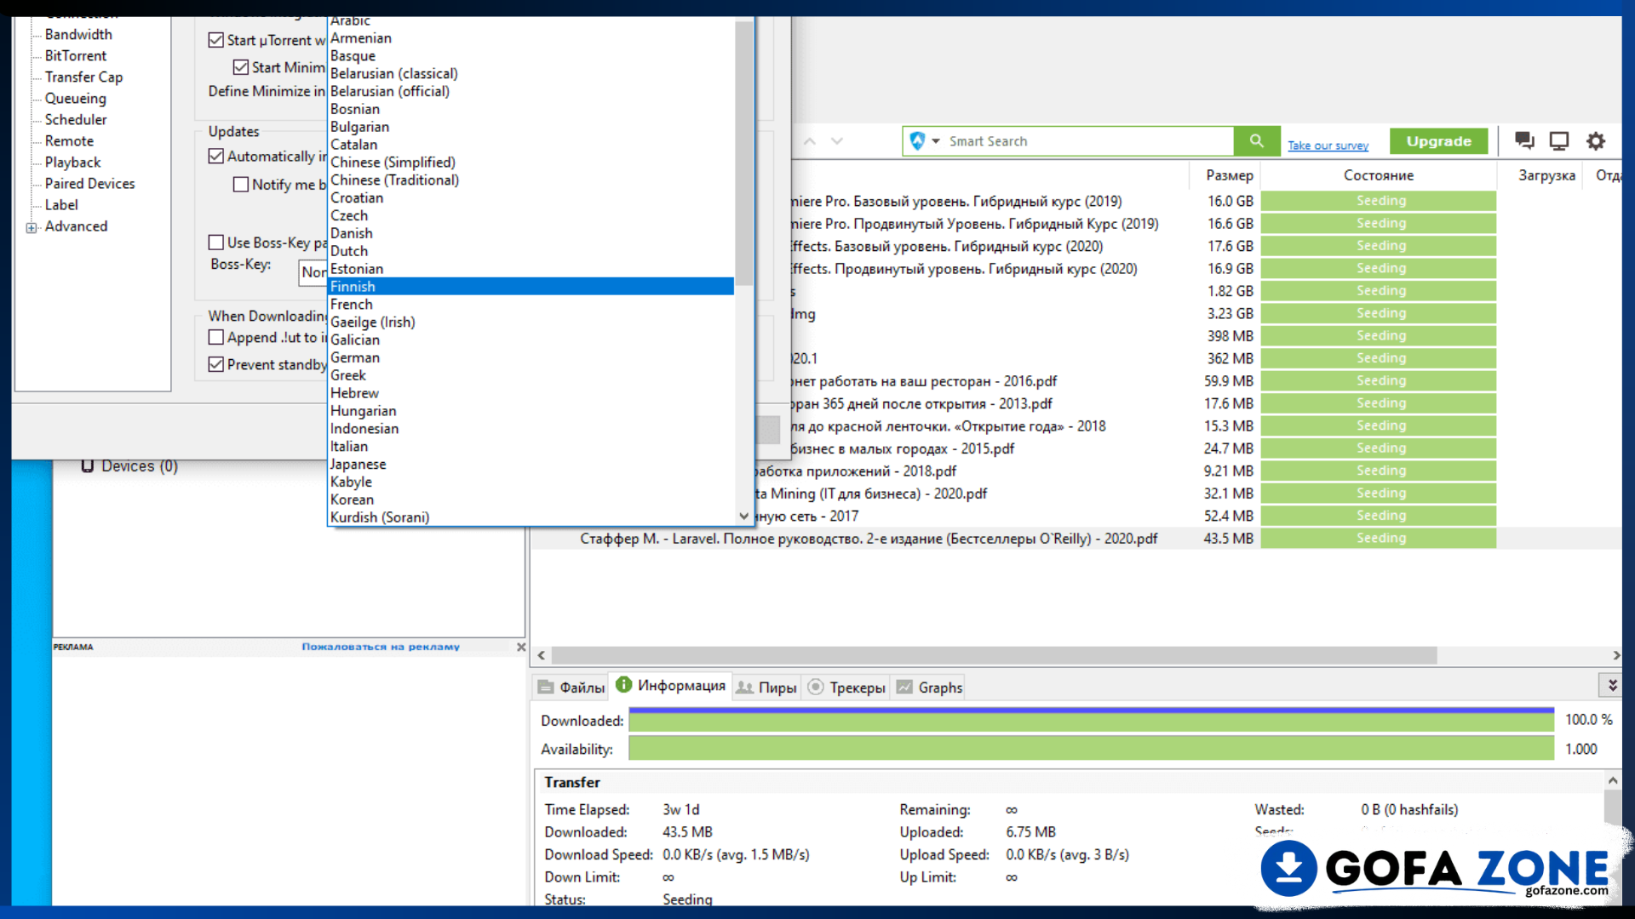Image resolution: width=1635 pixels, height=919 pixels.
Task: Open Remote preferences section
Action: 69,140
